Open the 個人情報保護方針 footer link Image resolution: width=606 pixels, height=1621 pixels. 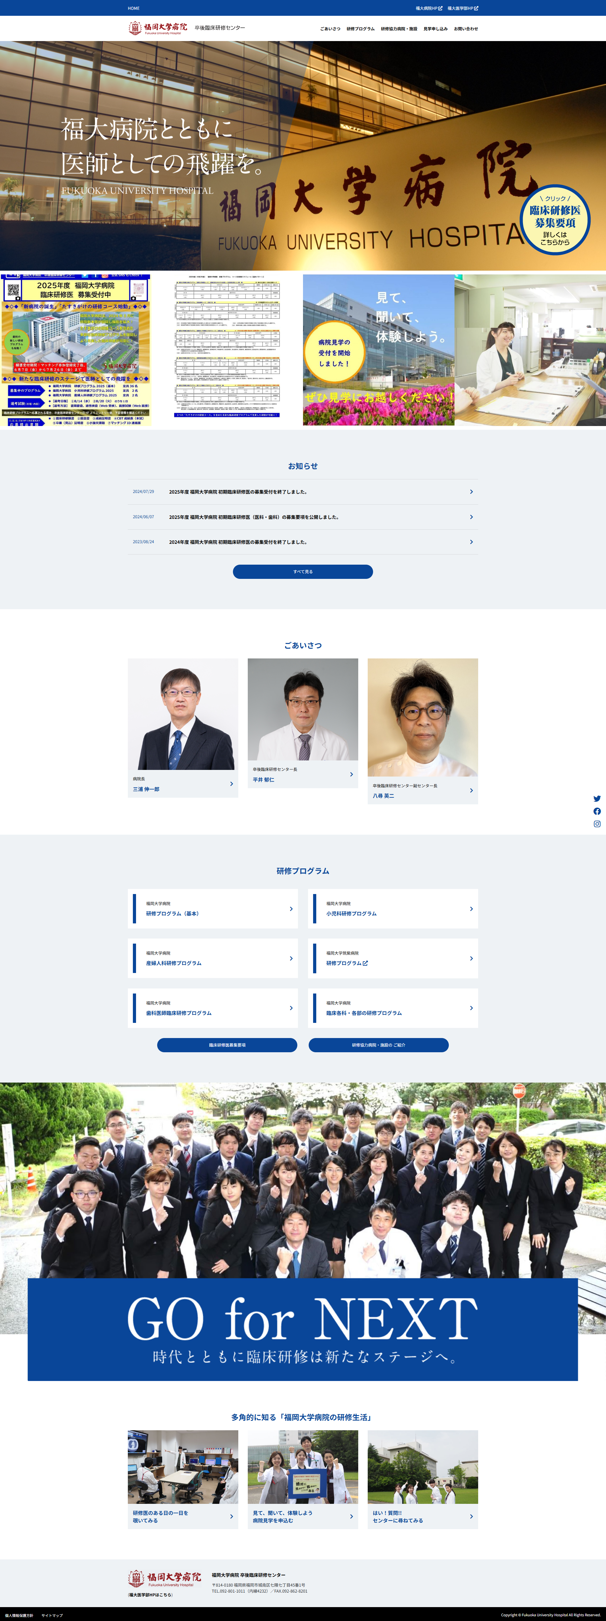pos(19,1615)
